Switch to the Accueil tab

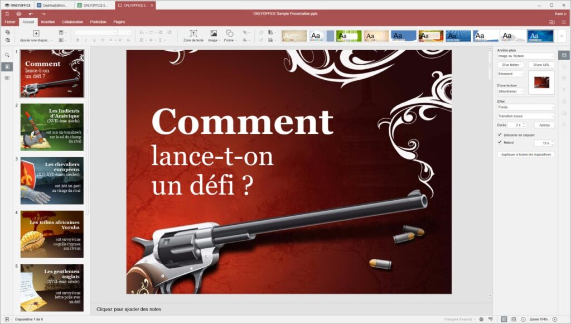coord(28,22)
